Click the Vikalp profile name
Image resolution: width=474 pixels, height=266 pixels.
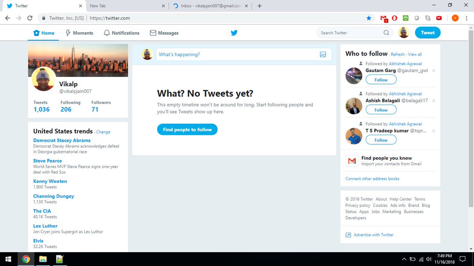[69, 84]
